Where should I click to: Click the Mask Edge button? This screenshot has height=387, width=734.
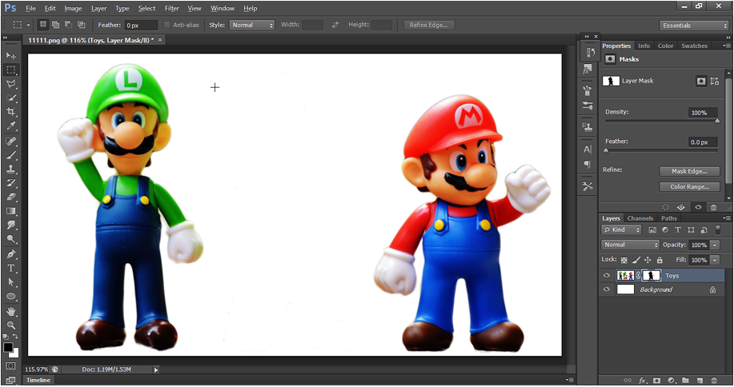[689, 172]
